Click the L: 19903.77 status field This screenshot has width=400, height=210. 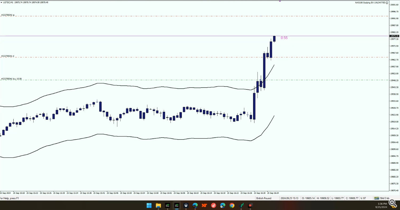337,198
